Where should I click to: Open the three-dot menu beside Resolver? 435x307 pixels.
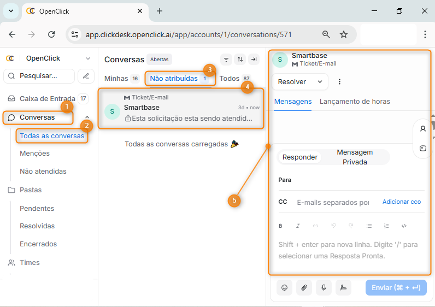tap(339, 82)
